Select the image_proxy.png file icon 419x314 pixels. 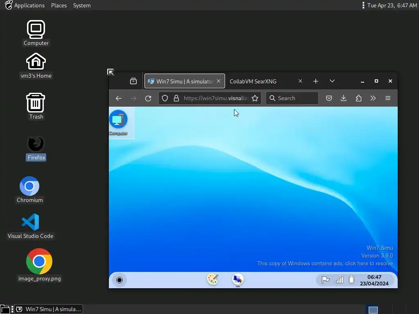(x=39, y=265)
